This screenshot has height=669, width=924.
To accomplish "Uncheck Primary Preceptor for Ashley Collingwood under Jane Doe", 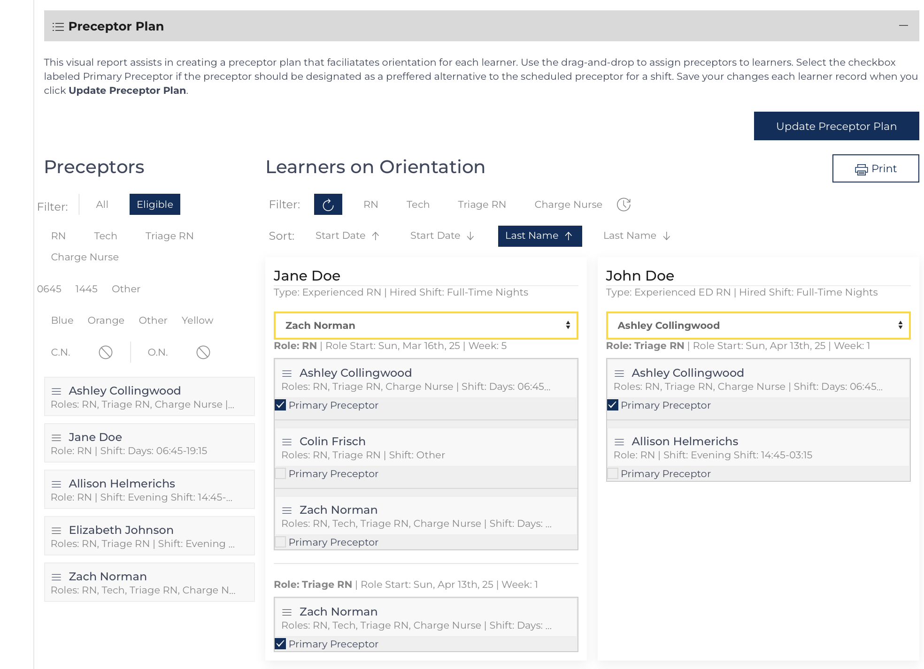I will click(280, 405).
